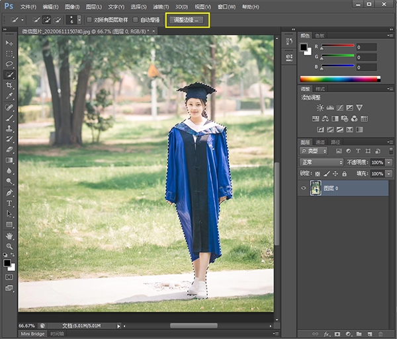Viewport: 397px width, 339px height.
Task: Click the 调整边缘 button
Action: [186, 20]
